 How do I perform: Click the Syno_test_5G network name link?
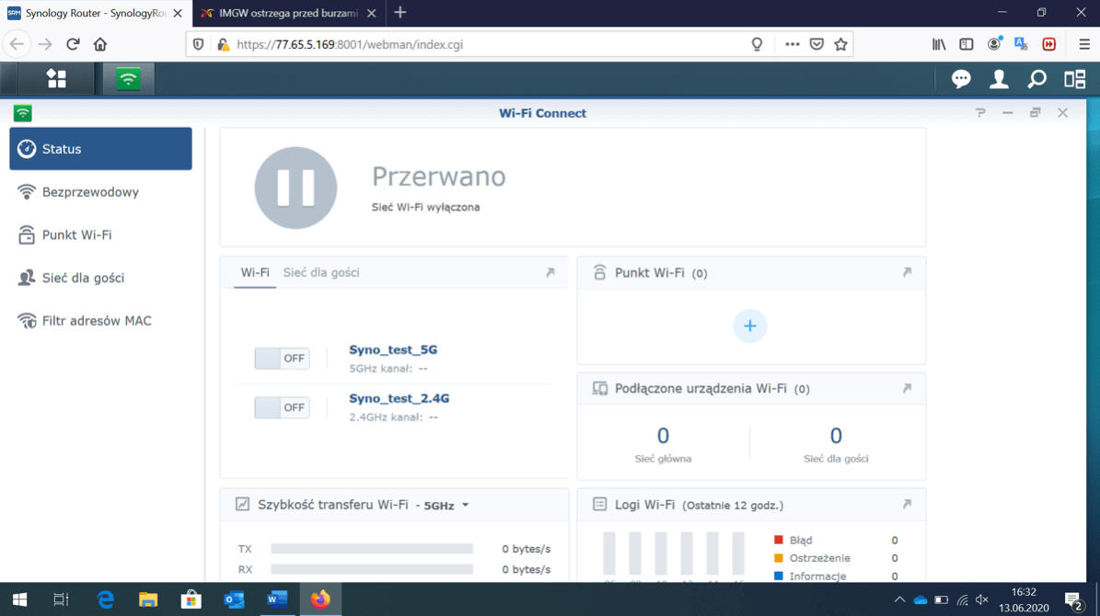click(x=393, y=350)
